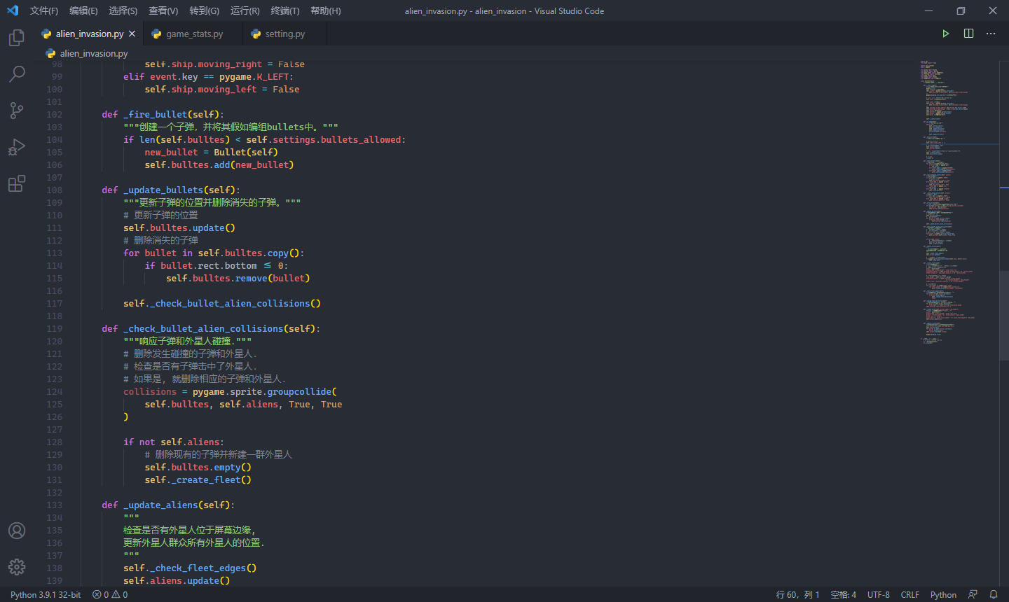Screen dimensions: 1009x602
Task: Click 'self._check_fleet_edges()' line
Action: coord(190,568)
